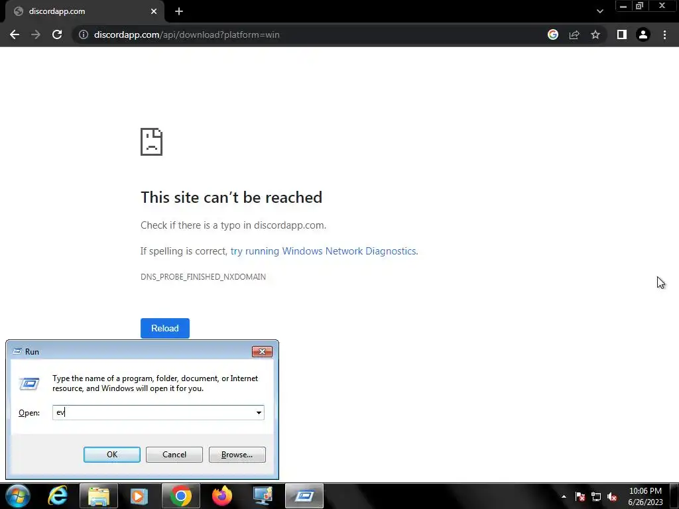Open a new tab with the plus button
The image size is (679, 509).
point(179,11)
